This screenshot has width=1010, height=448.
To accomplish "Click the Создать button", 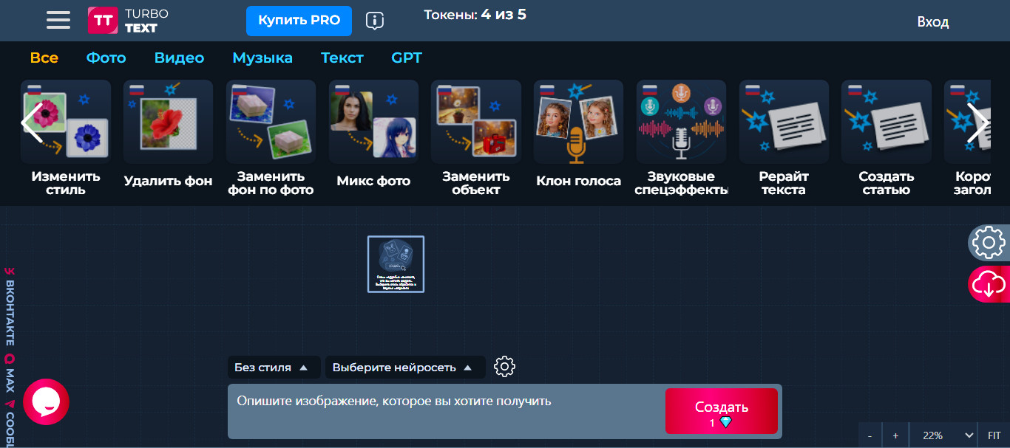I will 722,411.
